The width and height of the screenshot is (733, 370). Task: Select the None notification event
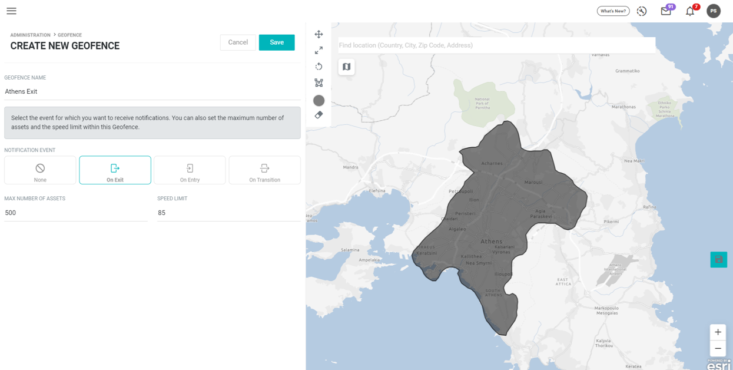click(40, 170)
